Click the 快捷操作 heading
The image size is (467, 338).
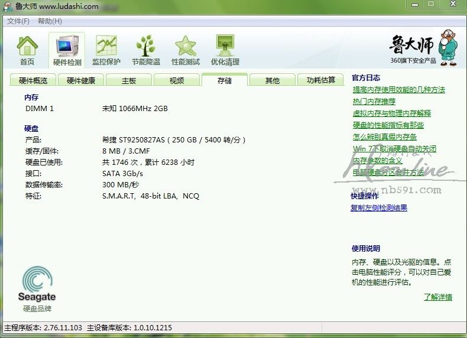click(x=365, y=196)
